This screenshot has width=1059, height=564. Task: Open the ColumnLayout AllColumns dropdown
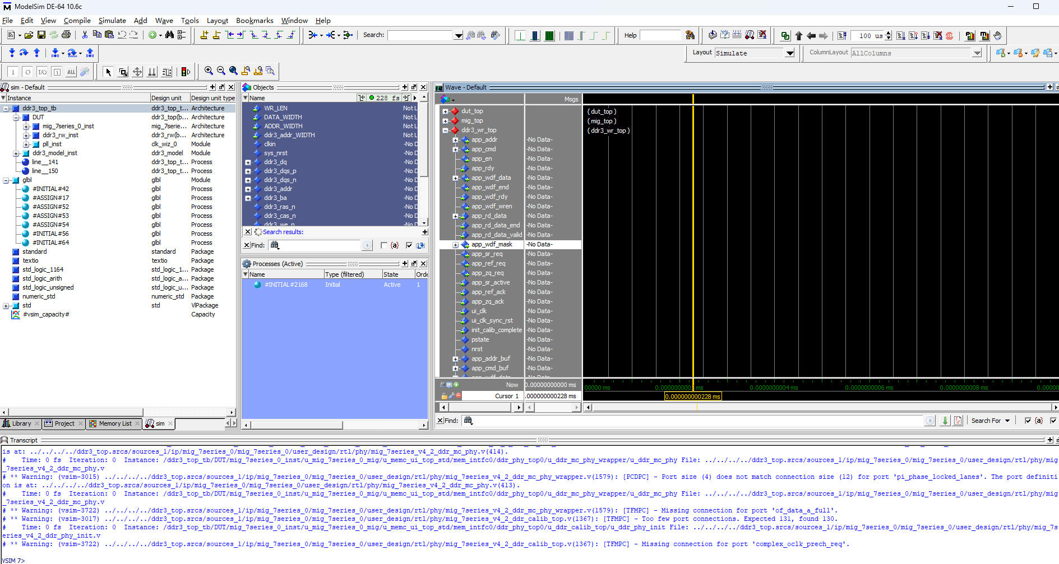click(x=977, y=53)
